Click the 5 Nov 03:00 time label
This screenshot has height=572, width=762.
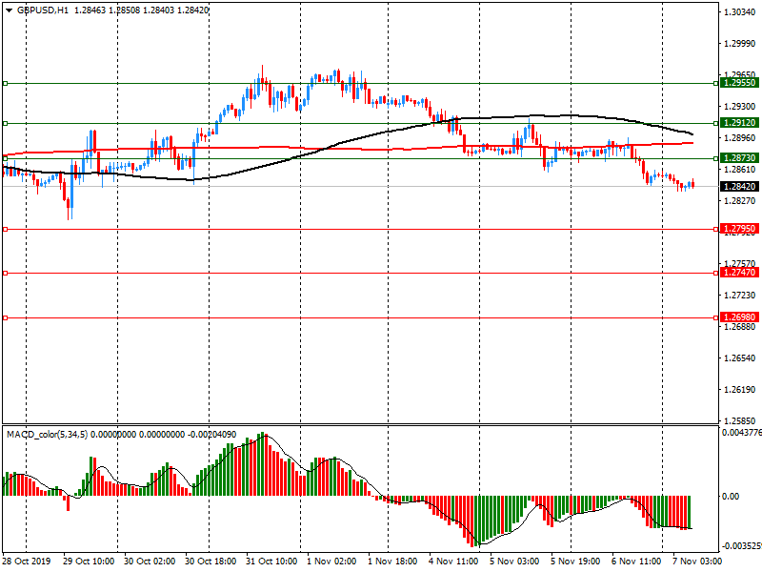pyautogui.click(x=514, y=562)
